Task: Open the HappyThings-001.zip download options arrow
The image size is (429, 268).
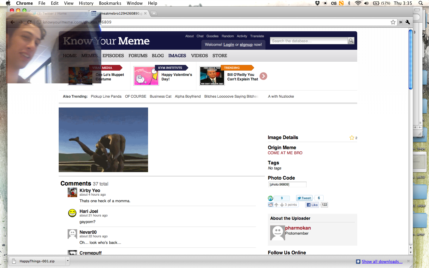Action: [x=68, y=261]
